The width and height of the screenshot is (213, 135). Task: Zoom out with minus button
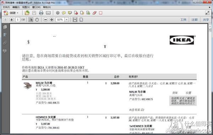pyautogui.click(x=46, y=19)
